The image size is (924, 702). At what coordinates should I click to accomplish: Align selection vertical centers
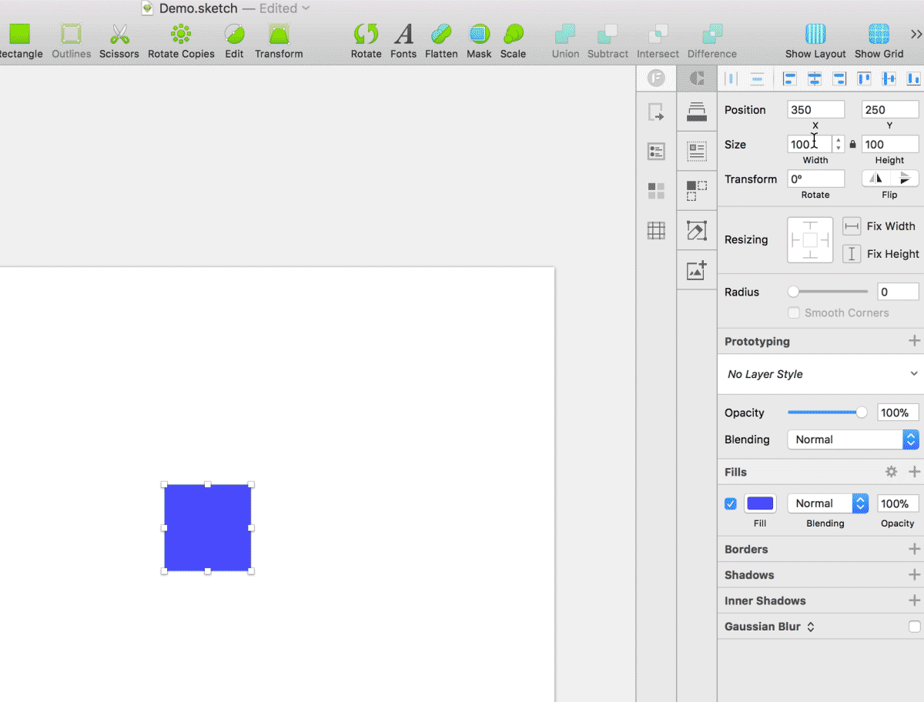(889, 79)
